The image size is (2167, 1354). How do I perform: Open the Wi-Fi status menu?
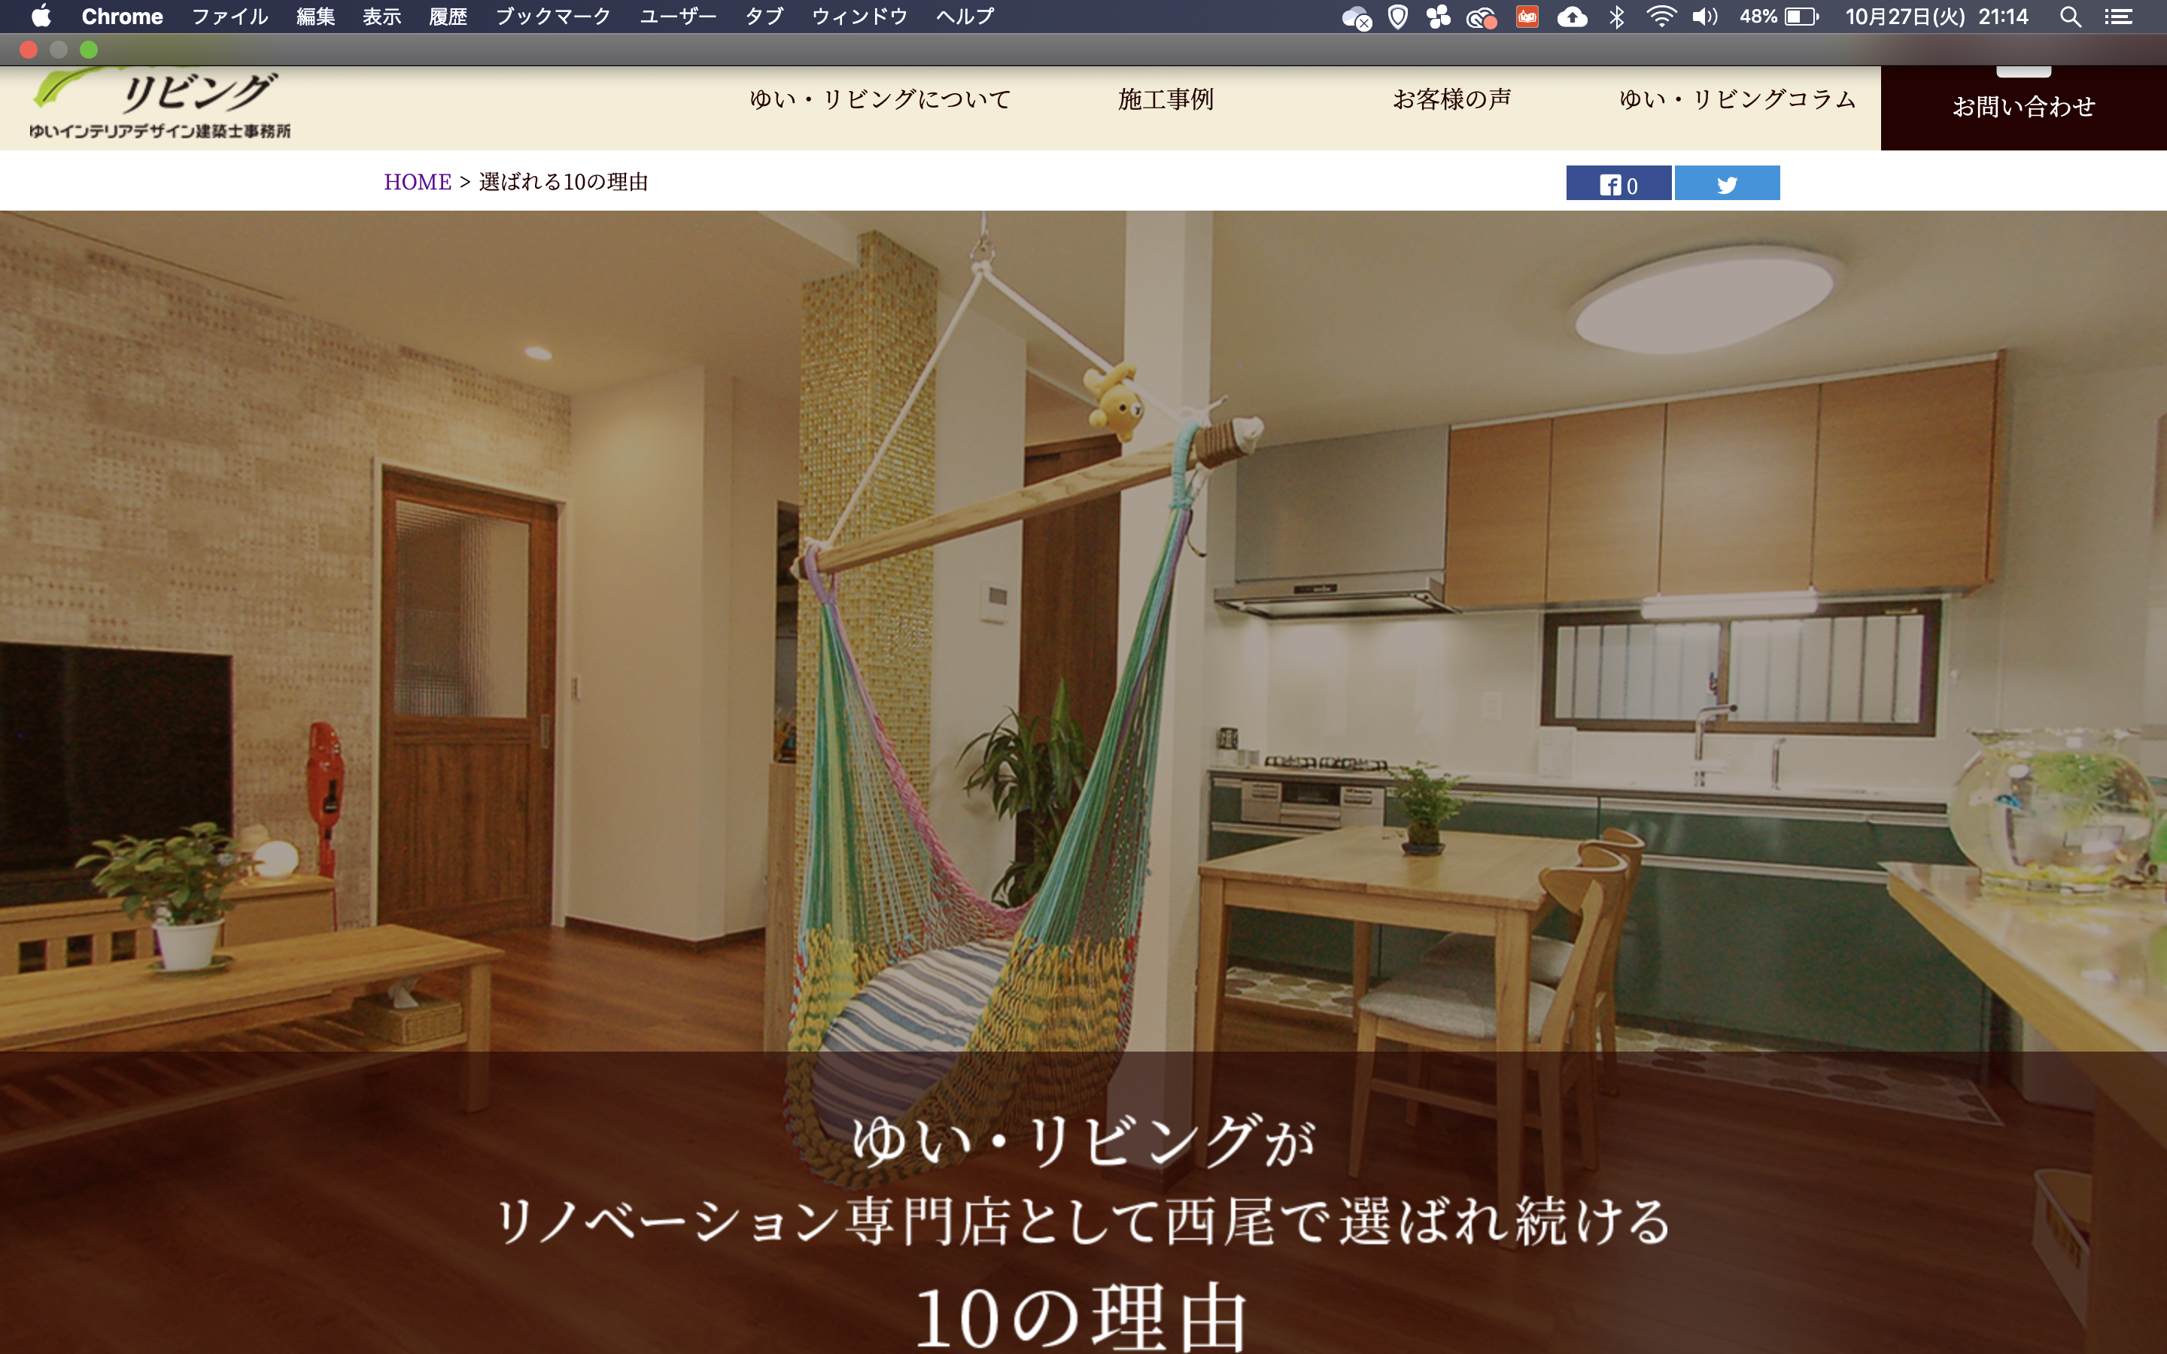pos(1661,16)
